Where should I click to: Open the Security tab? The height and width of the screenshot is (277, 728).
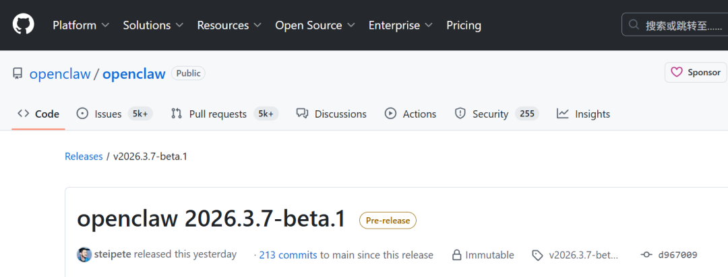coord(490,114)
